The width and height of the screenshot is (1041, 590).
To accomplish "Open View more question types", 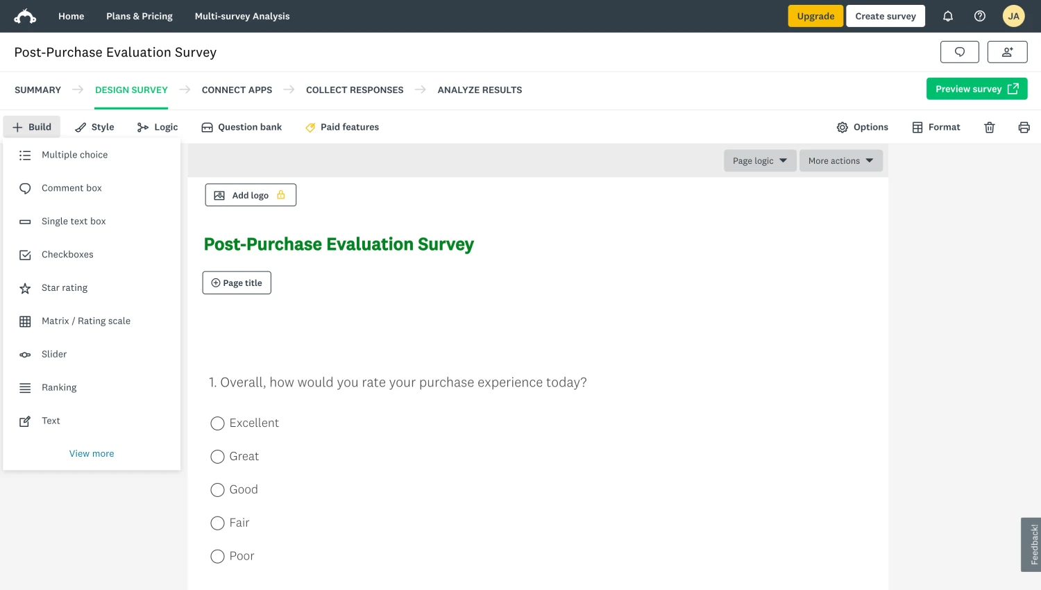I will tap(91, 453).
